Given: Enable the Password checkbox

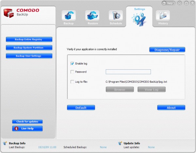Looking at the screenshot, I should click(72, 72).
